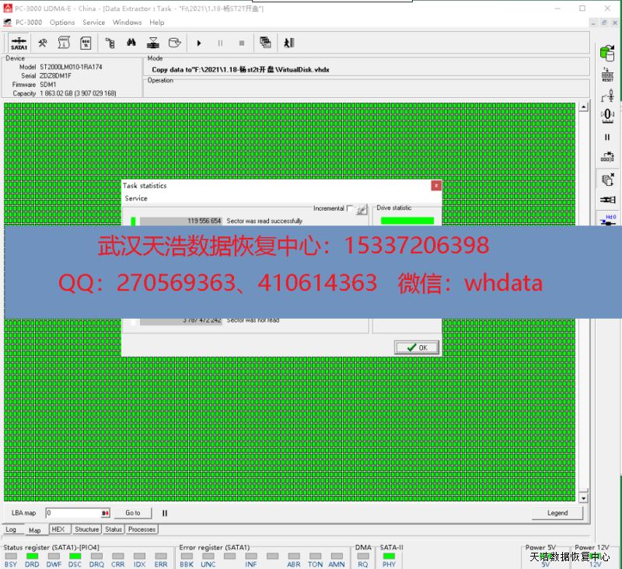Open the crossed tools utilities icon
The height and width of the screenshot is (569, 622).
(x=44, y=44)
